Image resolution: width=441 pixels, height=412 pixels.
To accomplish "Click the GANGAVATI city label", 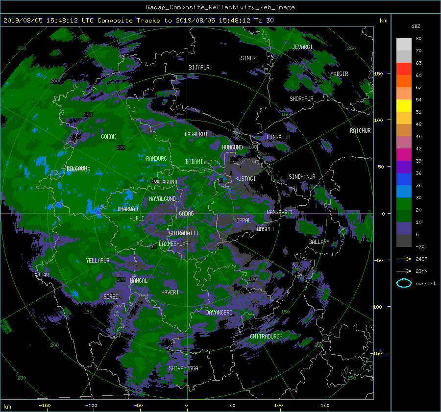I will 280,212.
